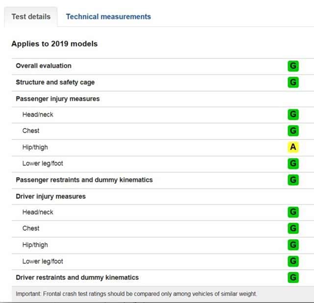Viewport: 314px width, 303px height.
Task: Click the Applies to 2019 models heading
Action: 54,44
